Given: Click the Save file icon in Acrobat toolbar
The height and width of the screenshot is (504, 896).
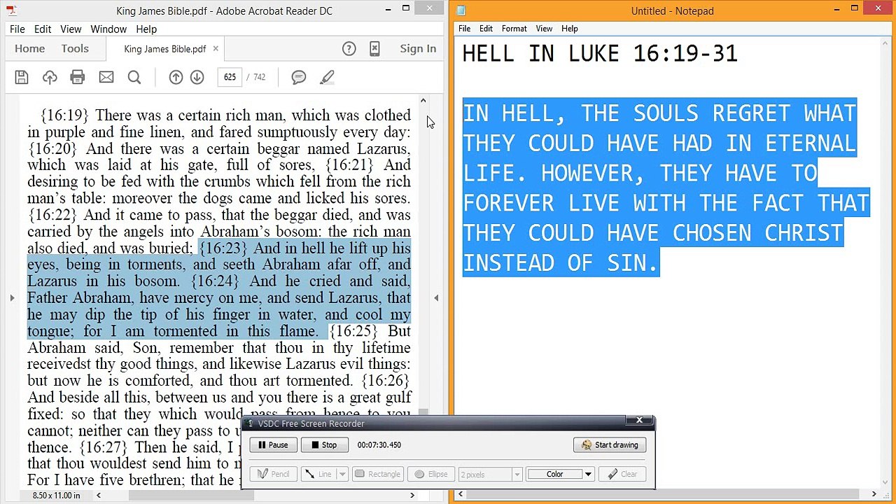Looking at the screenshot, I should tap(22, 78).
